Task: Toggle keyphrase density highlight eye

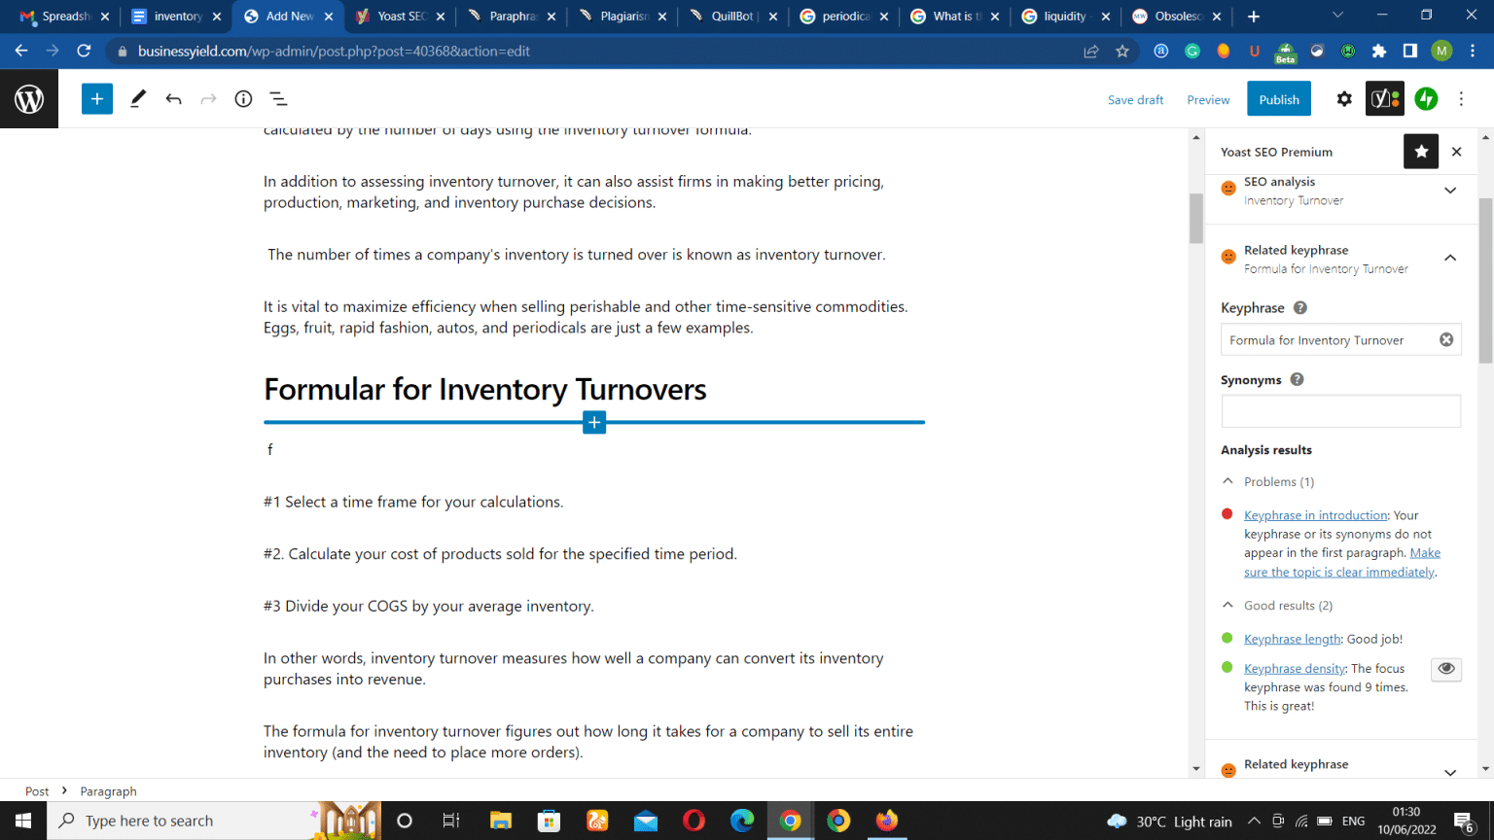Action: tap(1446, 669)
